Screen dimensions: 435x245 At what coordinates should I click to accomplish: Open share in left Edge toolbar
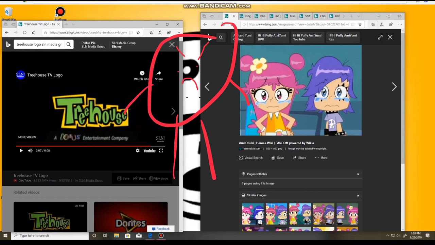click(169, 32)
